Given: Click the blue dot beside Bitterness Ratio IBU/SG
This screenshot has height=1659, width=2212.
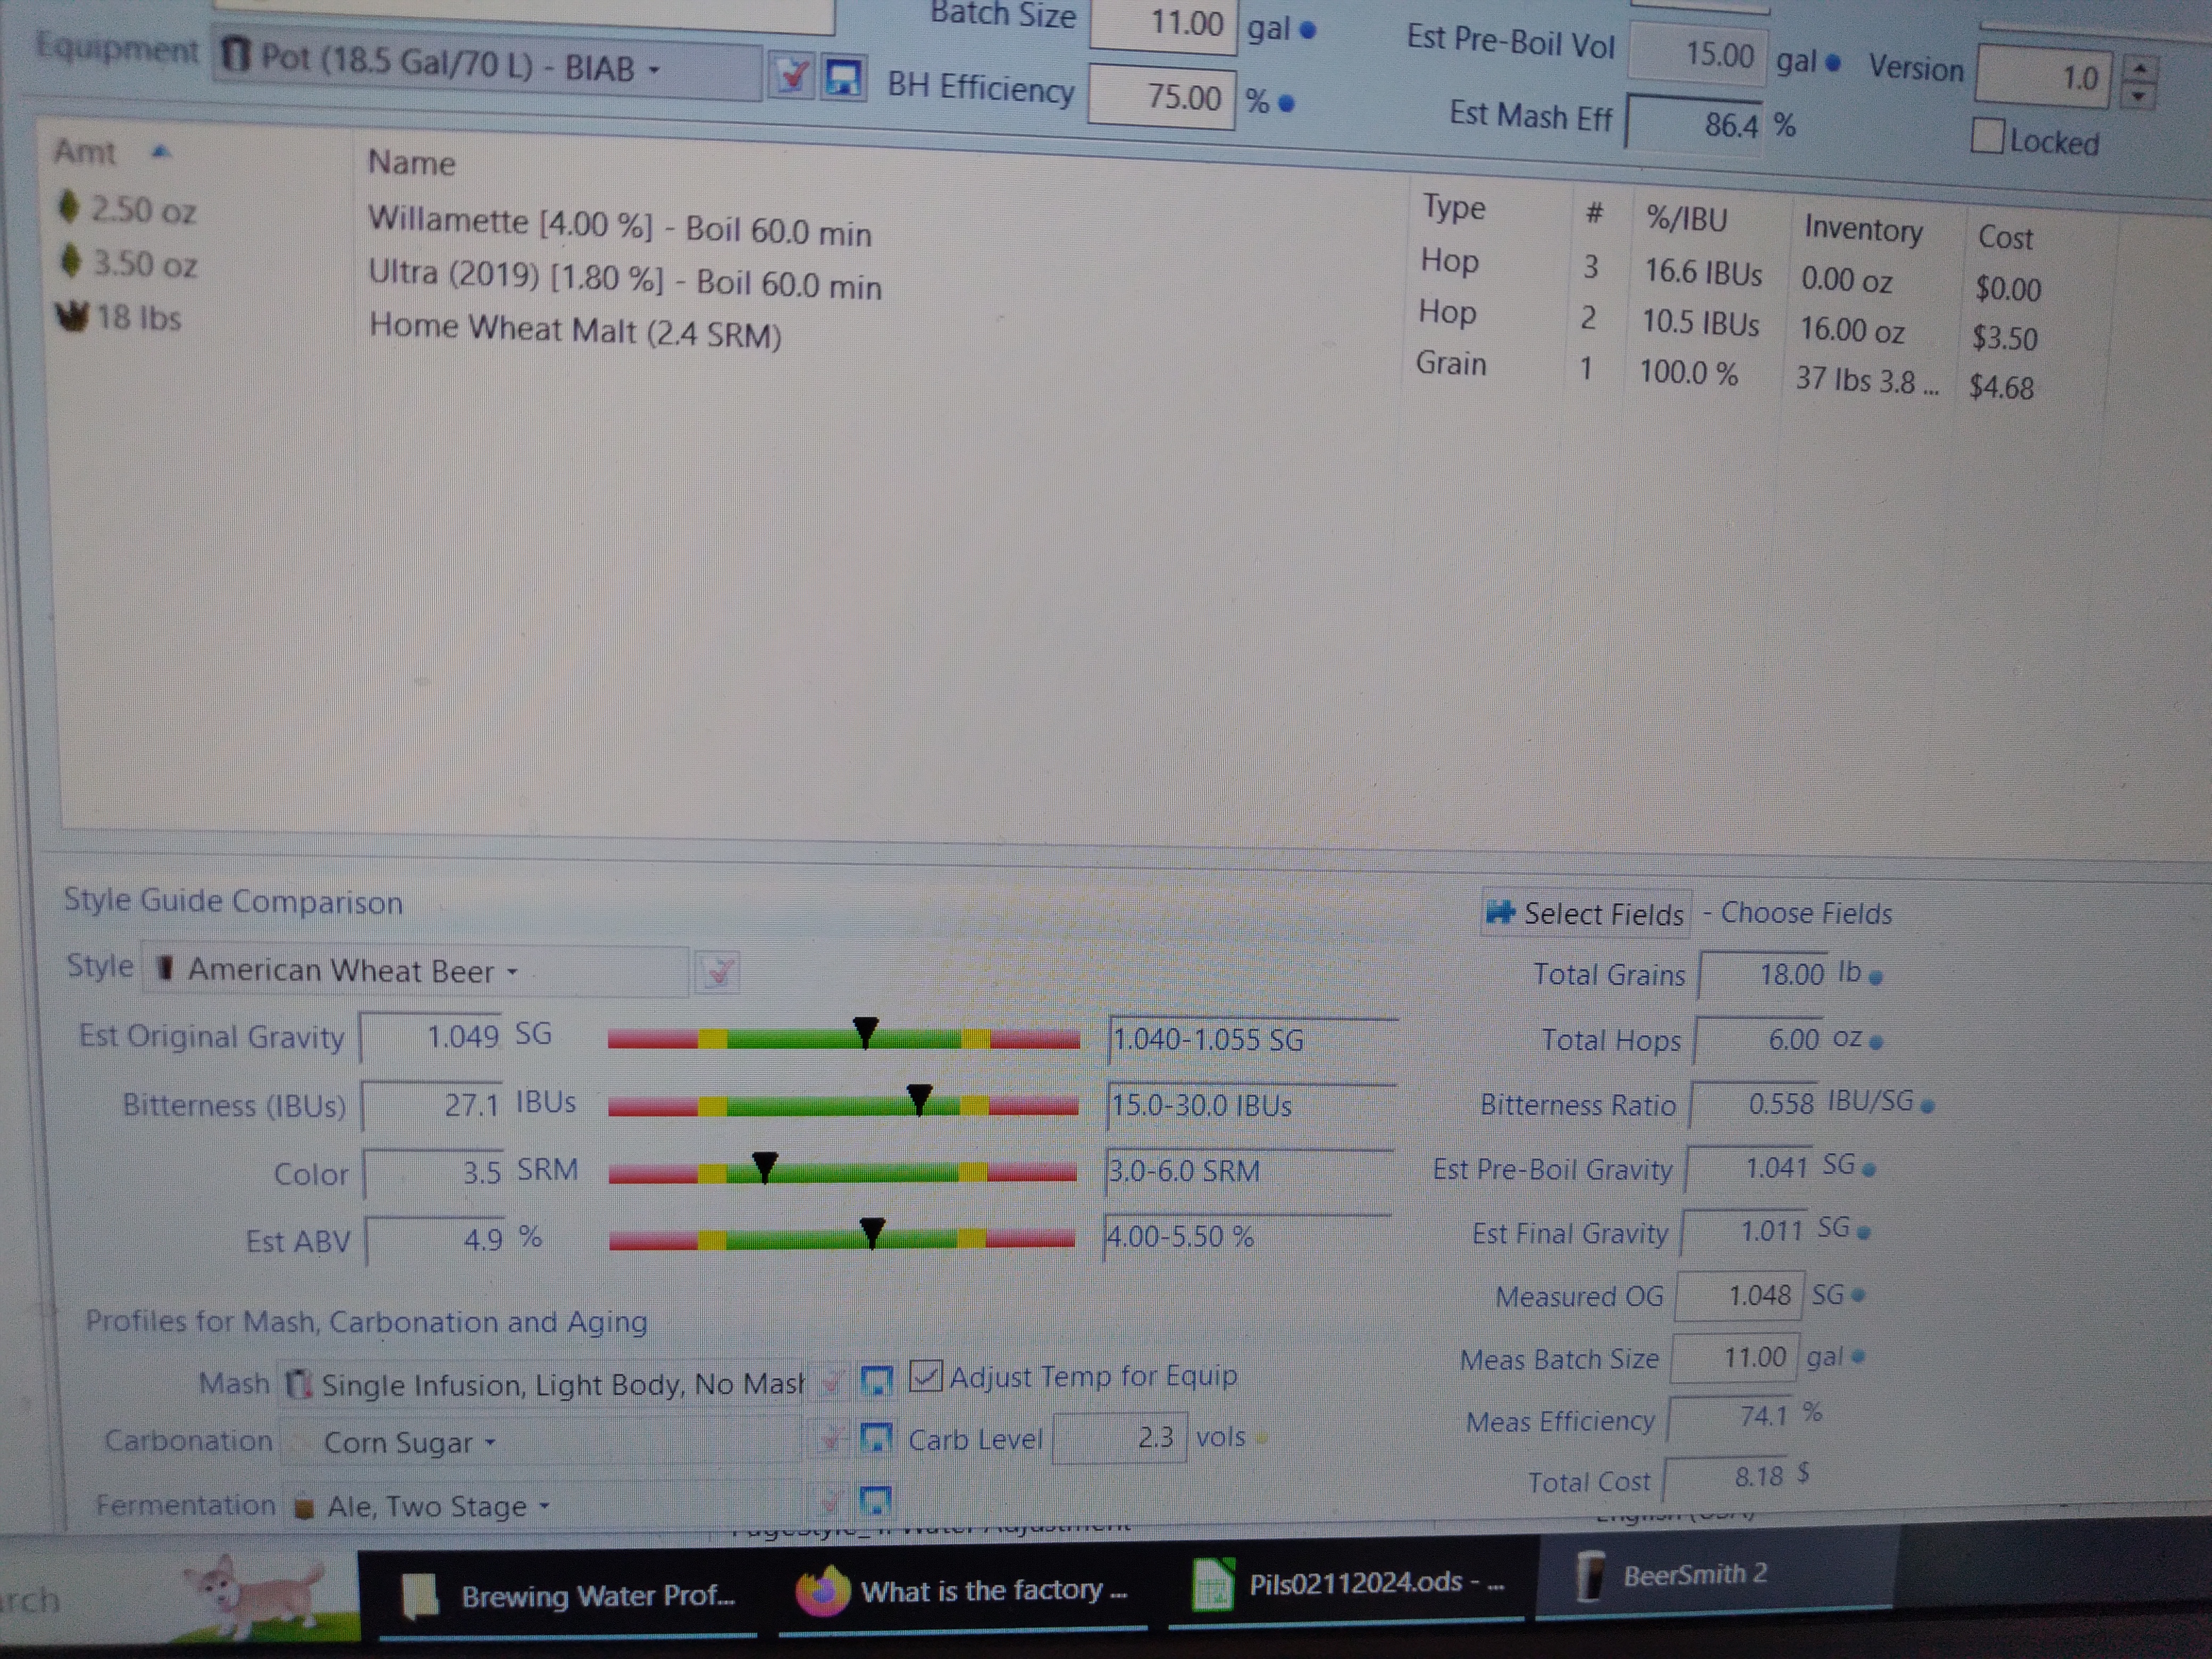Looking at the screenshot, I should click(1928, 1106).
